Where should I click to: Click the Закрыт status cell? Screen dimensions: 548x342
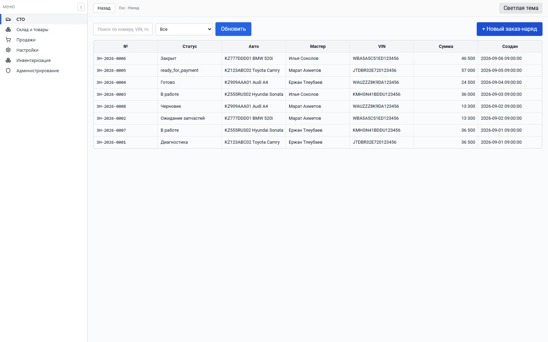point(190,58)
